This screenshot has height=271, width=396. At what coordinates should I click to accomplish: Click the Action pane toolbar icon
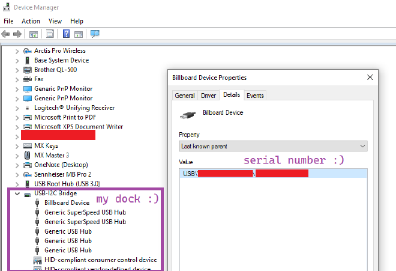pos(79,34)
